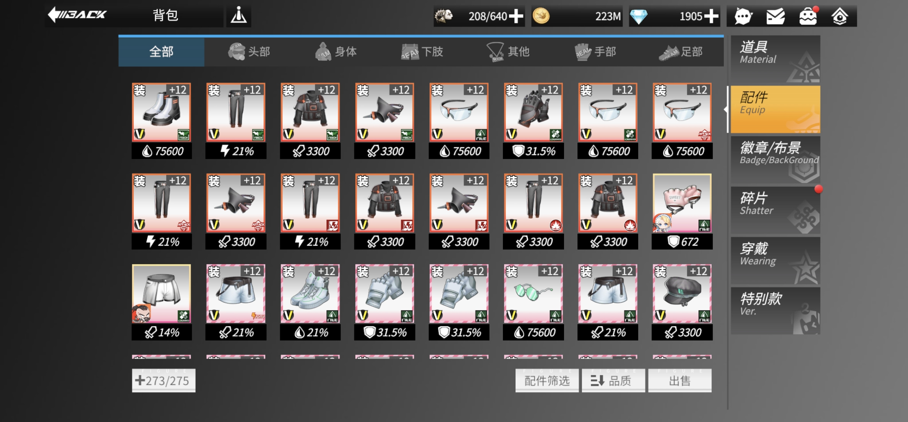Click the 配件筛选 filter button
Screen dimensions: 908x422
click(547, 380)
